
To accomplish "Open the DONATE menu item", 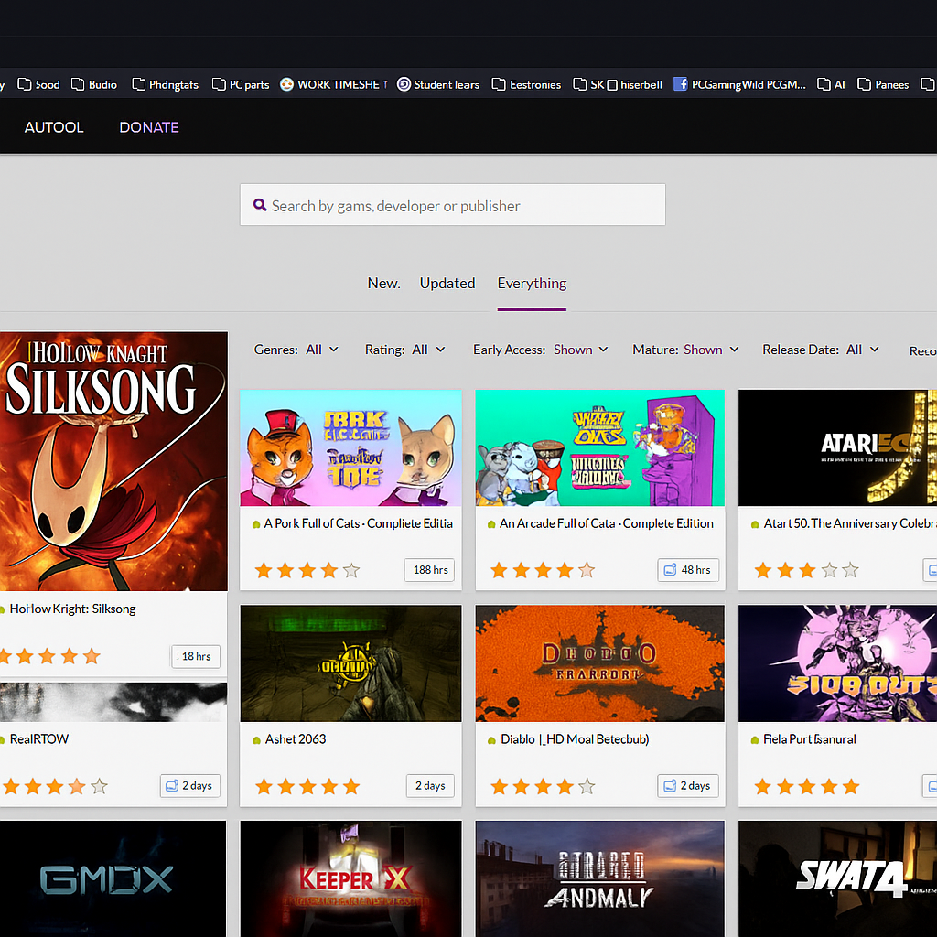I will [149, 127].
